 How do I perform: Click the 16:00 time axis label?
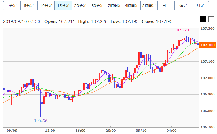80,131
